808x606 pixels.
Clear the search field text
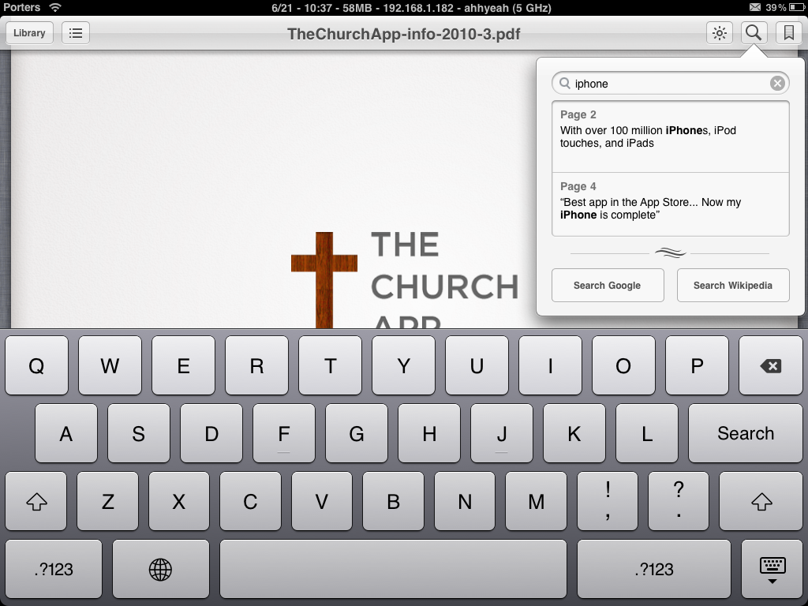tap(777, 84)
